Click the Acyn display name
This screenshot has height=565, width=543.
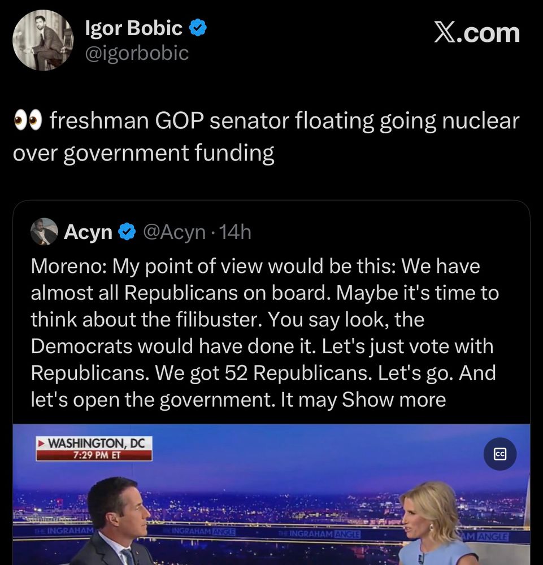88,232
